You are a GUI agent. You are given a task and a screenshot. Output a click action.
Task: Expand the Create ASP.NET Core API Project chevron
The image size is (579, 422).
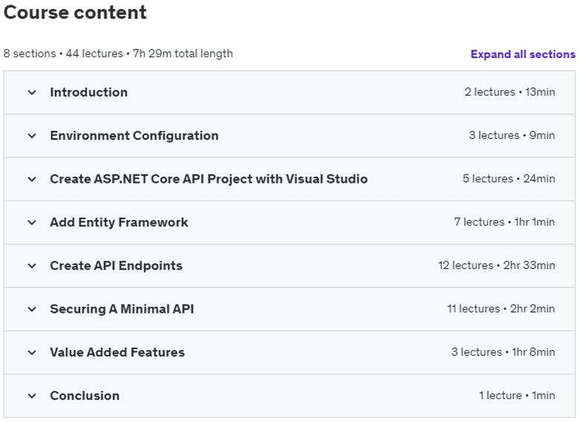[x=32, y=179]
